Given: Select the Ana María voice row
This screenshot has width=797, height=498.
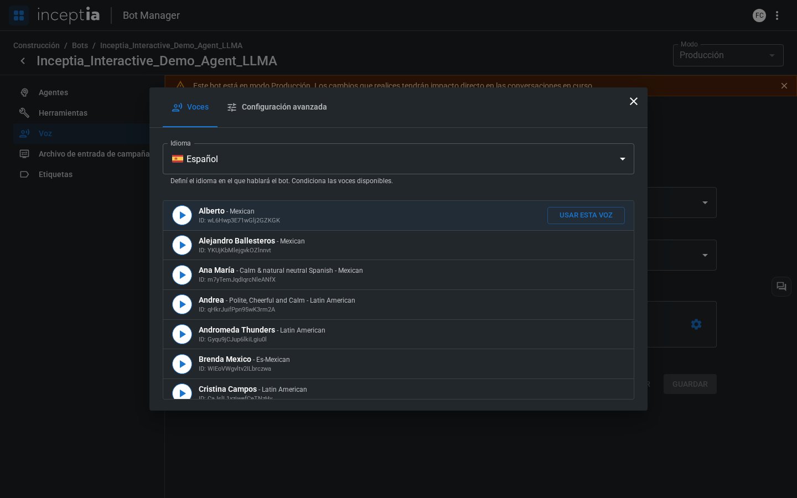Looking at the screenshot, I should point(398,275).
